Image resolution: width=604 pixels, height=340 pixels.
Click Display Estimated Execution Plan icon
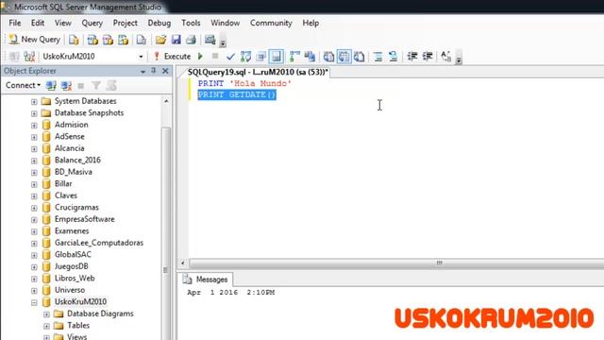coord(245,57)
